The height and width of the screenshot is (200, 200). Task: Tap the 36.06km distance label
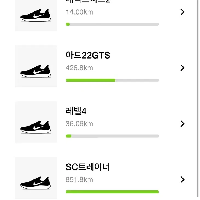click(79, 124)
